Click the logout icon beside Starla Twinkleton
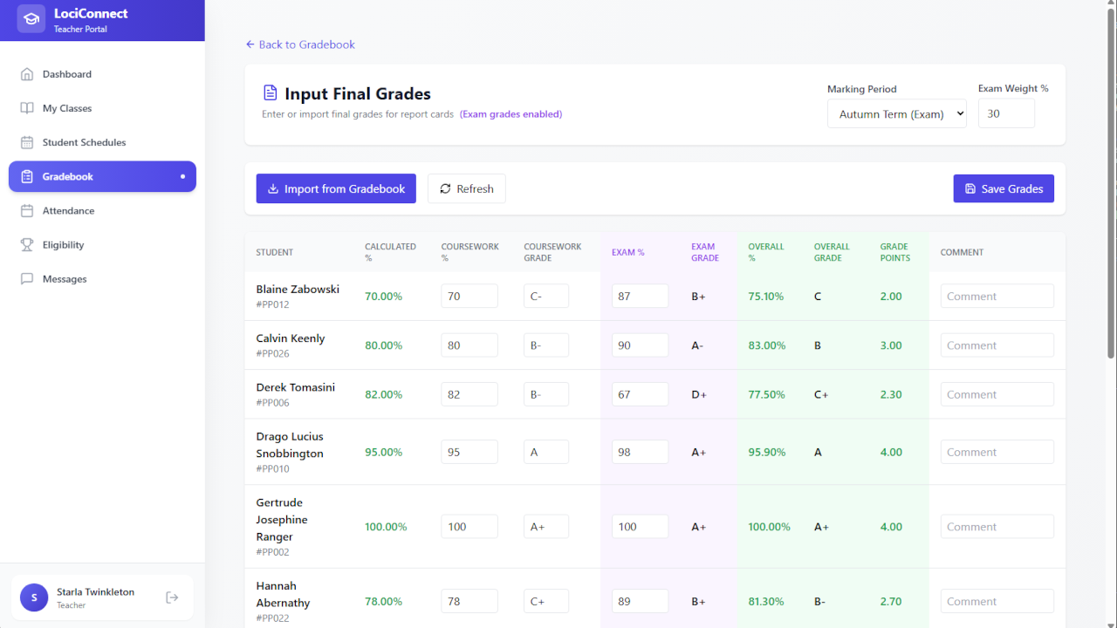This screenshot has height=628, width=1117. click(172, 597)
